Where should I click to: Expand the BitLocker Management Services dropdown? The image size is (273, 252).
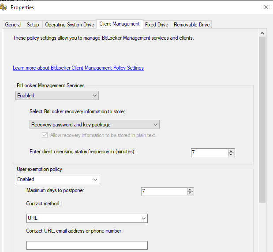(57, 95)
